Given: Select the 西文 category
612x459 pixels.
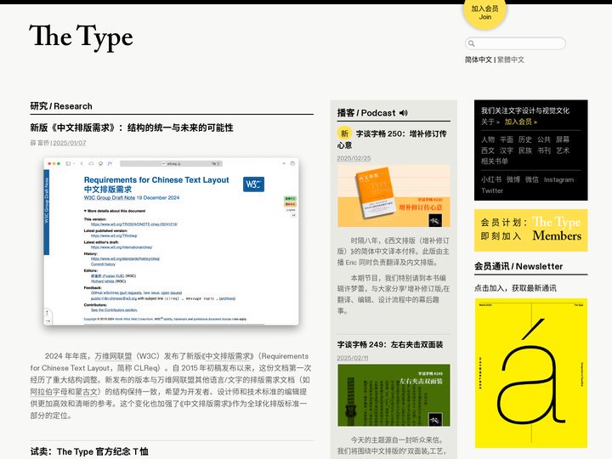Looking at the screenshot, I should pyautogui.click(x=488, y=150).
